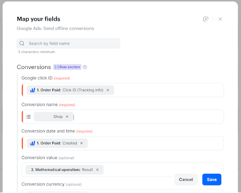Remove the Mathematical operation Result chip
241x193 pixels.
97,170
